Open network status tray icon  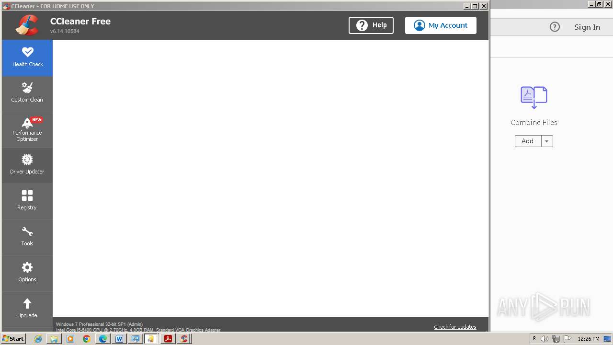(x=556, y=339)
